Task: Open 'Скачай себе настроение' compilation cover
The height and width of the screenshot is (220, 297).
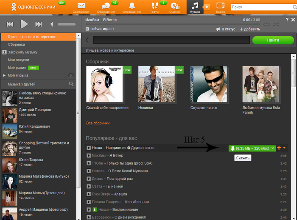Action: click(104, 84)
